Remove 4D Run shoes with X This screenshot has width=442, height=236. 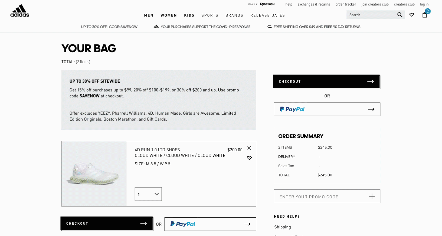pos(249,148)
